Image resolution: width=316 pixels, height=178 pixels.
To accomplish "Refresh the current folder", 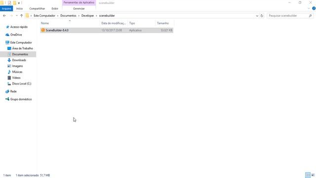I will [262, 15].
